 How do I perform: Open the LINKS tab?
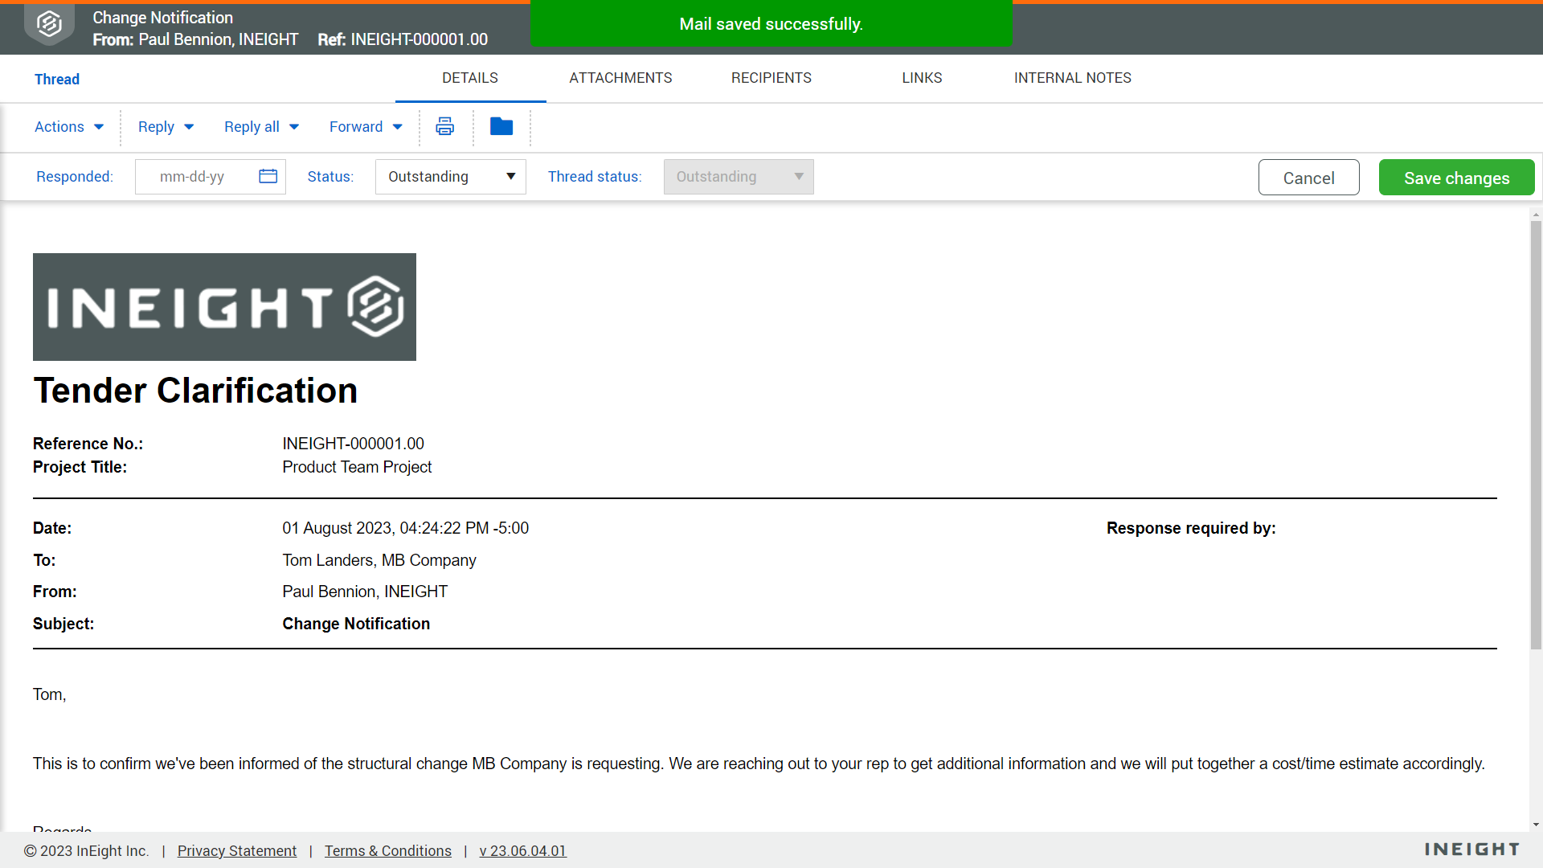click(x=922, y=78)
